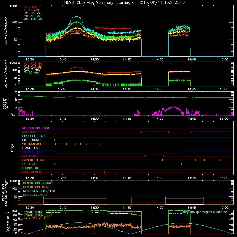Select the FLARE_FLAG label

[31, 148]
